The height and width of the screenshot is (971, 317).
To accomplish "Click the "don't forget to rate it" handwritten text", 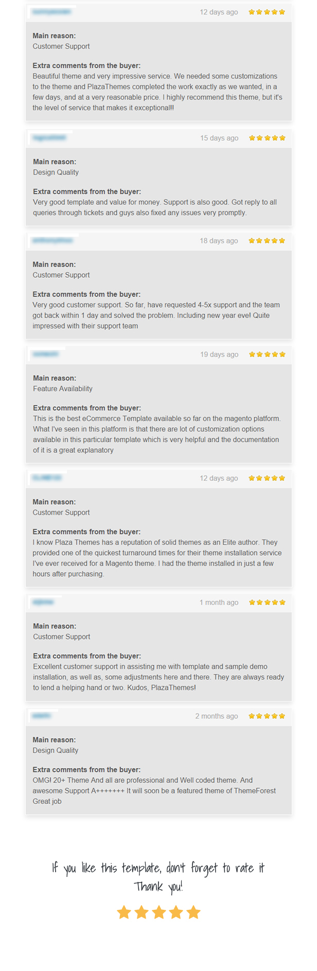I will [x=215, y=869].
